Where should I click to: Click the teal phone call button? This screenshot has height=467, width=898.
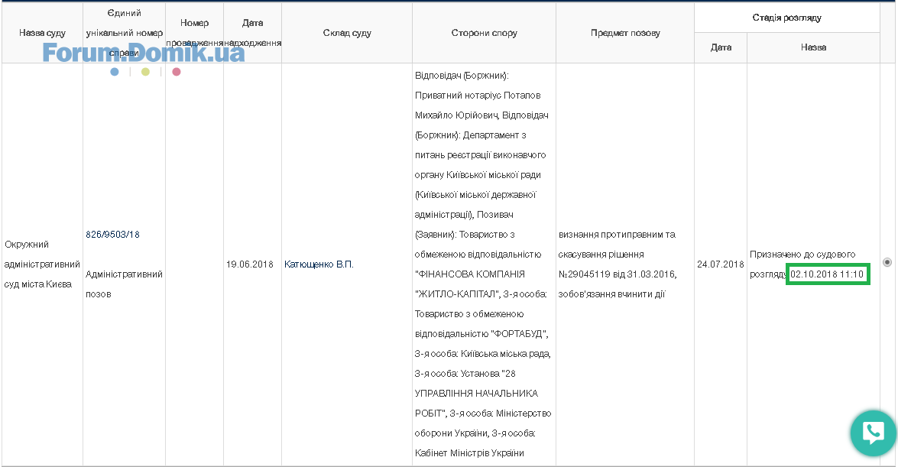coord(873,433)
